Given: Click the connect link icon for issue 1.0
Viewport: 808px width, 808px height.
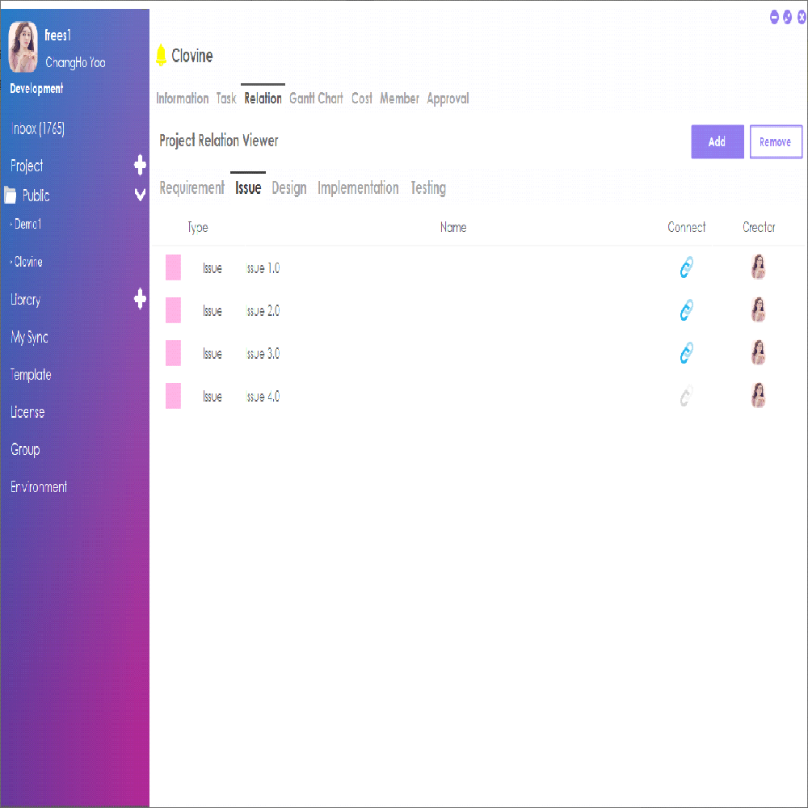Looking at the screenshot, I should pyautogui.click(x=686, y=267).
